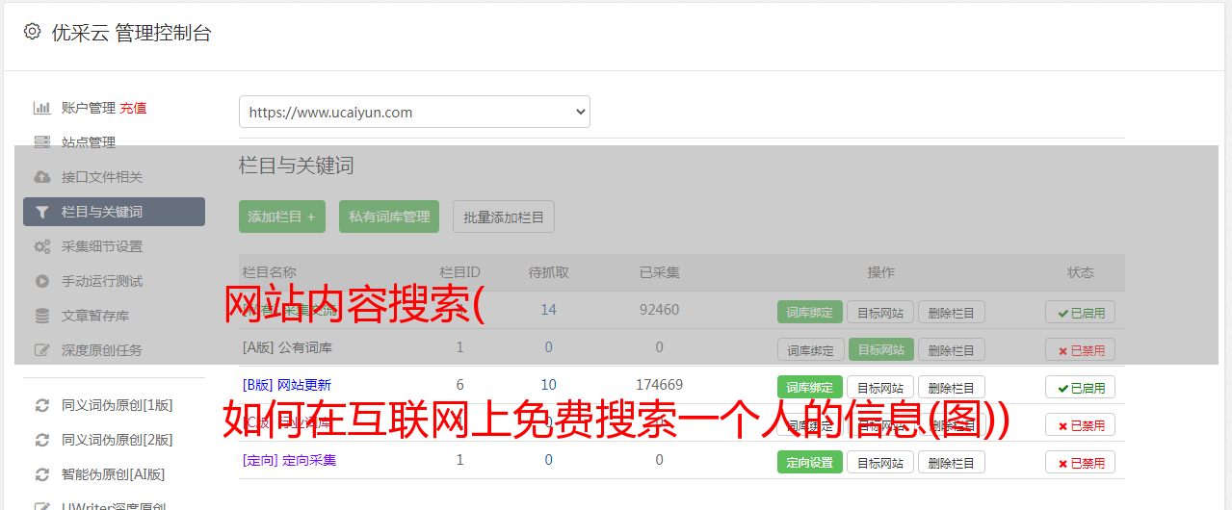Click 词库绑定 for [A版] 公有词库
Image resolution: width=1232 pixels, height=510 pixels.
tap(810, 349)
